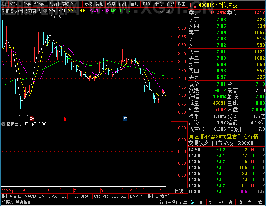The image size is (266, 206).
Task: Select the 笔 tab in the bottom-right
Action: (x=193, y=202)
